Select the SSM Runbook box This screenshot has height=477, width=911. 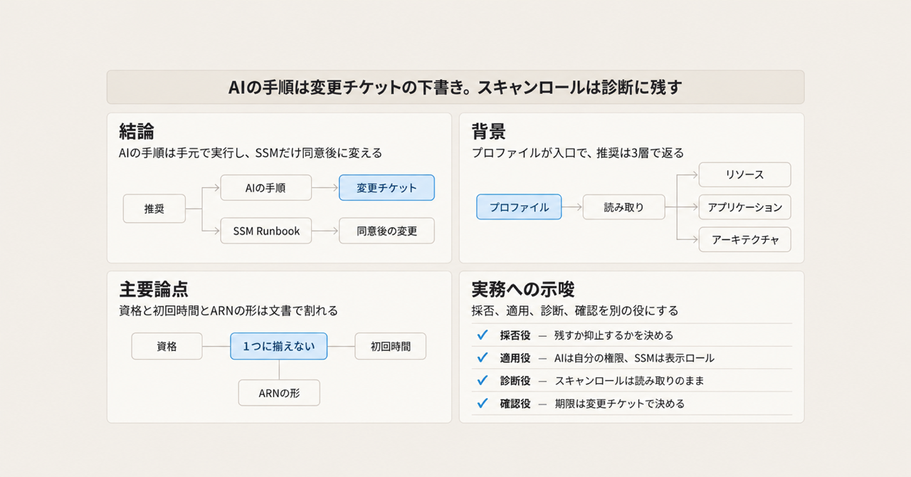click(x=266, y=231)
